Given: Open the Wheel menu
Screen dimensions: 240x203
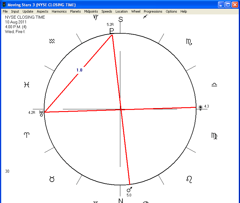Looking at the screenshot, I should click(136, 11).
